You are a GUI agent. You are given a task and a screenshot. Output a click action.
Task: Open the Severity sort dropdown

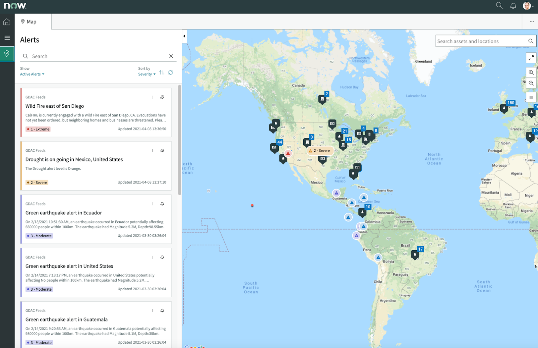(x=147, y=74)
